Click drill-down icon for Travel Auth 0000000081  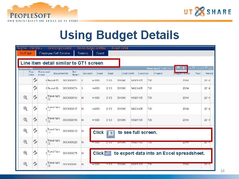click(x=35, y=164)
